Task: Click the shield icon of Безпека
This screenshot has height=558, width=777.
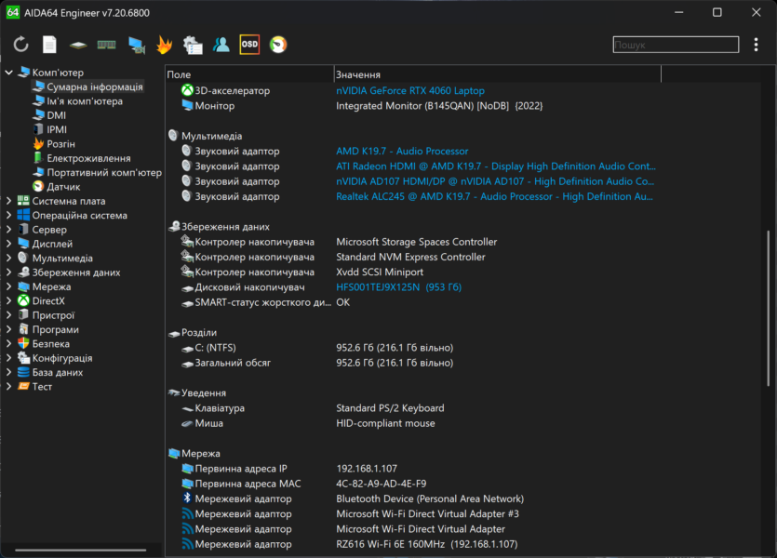Action: (23, 343)
